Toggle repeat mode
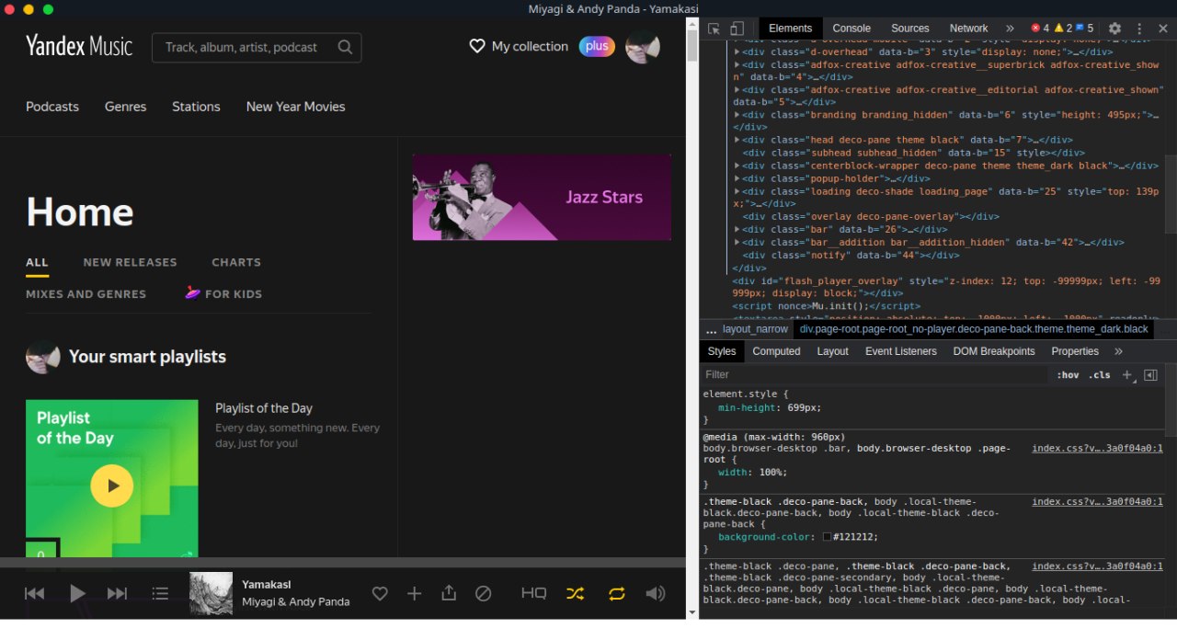This screenshot has width=1177, height=640. (616, 594)
